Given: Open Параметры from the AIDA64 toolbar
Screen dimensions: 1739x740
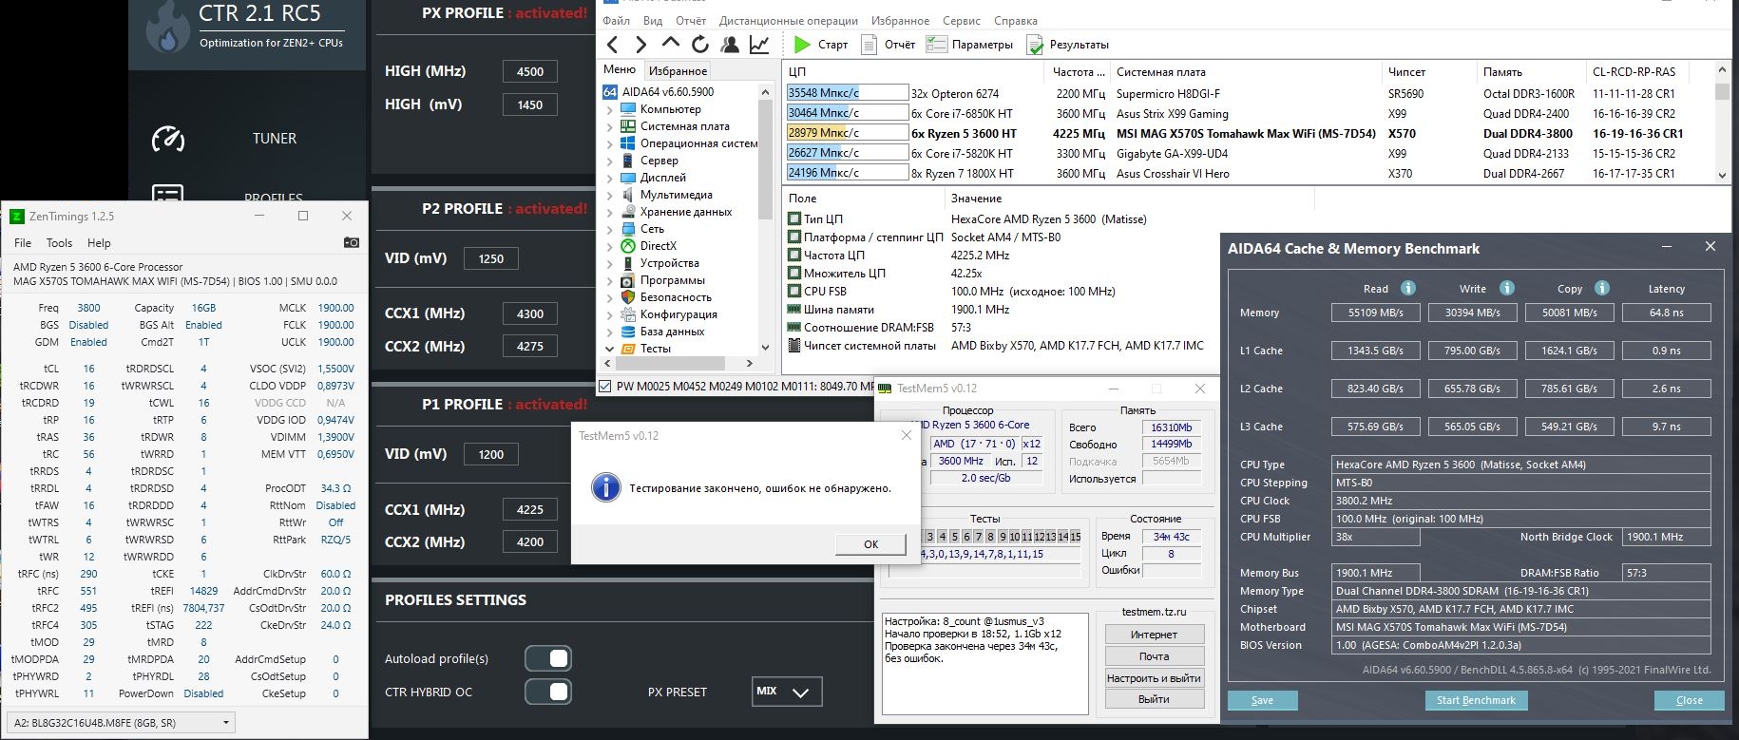Looking at the screenshot, I should tap(969, 45).
